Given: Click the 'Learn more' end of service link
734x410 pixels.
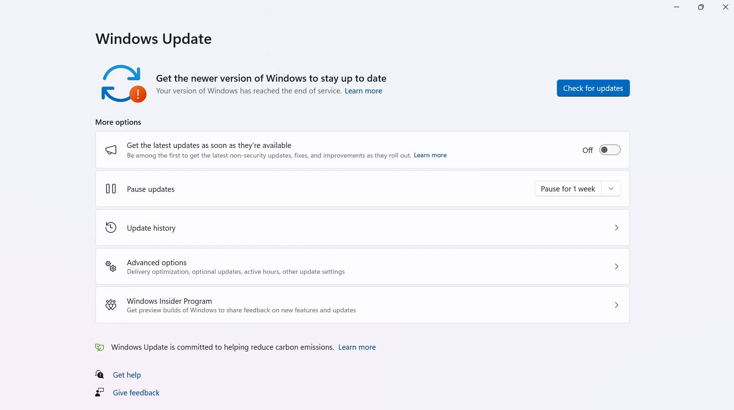Looking at the screenshot, I should [x=364, y=91].
